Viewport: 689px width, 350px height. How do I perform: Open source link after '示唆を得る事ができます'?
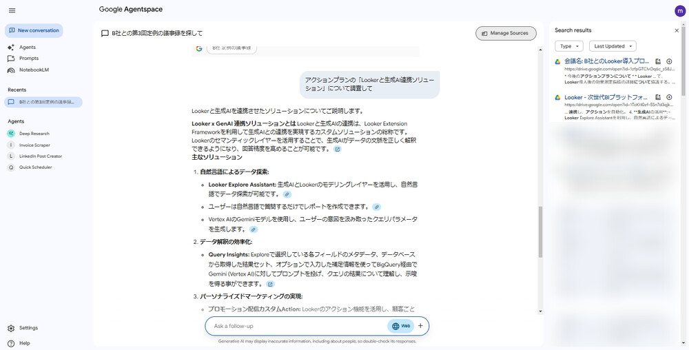click(271, 284)
